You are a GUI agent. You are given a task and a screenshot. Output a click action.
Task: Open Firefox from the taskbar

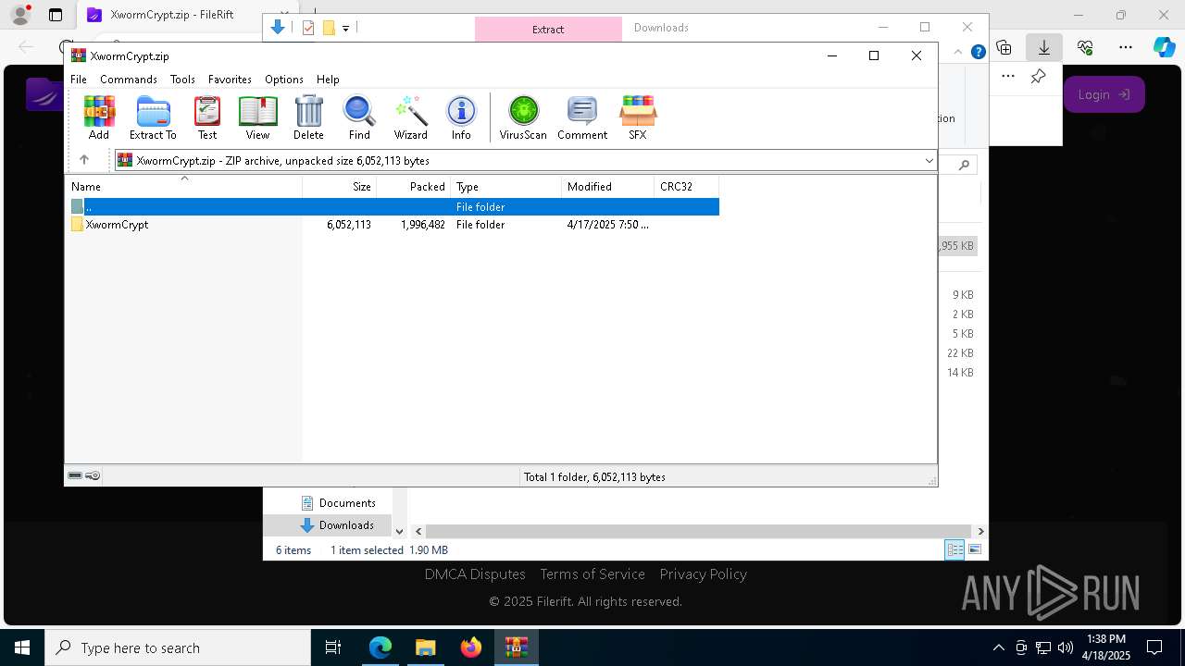tap(471, 647)
